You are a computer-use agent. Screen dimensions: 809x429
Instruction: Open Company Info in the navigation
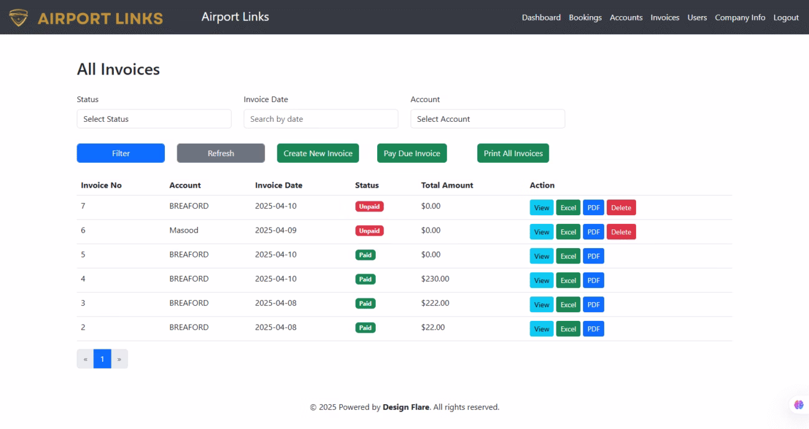[x=740, y=17]
